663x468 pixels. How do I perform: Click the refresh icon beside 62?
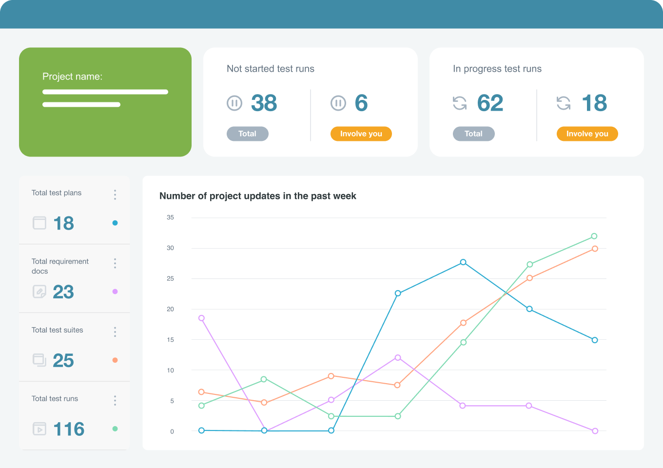click(460, 103)
